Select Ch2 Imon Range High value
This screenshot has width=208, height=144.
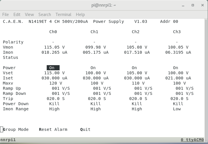pyautogui.click(x=137, y=109)
